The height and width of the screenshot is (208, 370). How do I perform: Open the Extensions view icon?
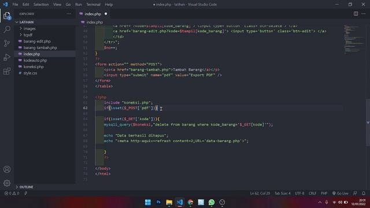(7, 71)
